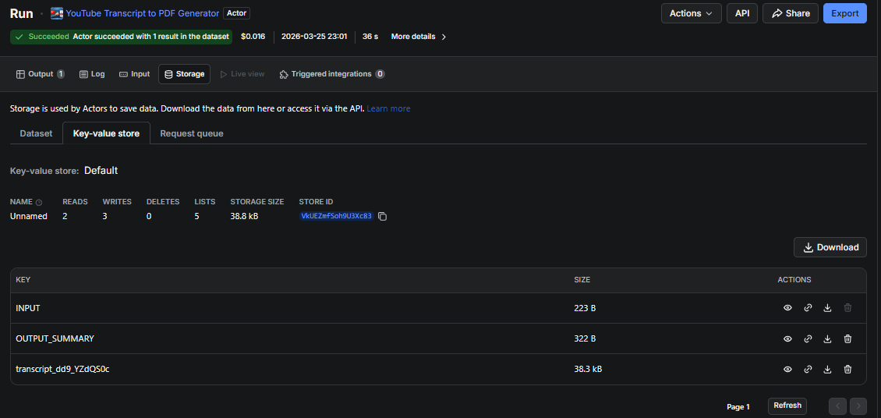The image size is (881, 418).
Task: Click the 322 B size value
Action: (584, 338)
